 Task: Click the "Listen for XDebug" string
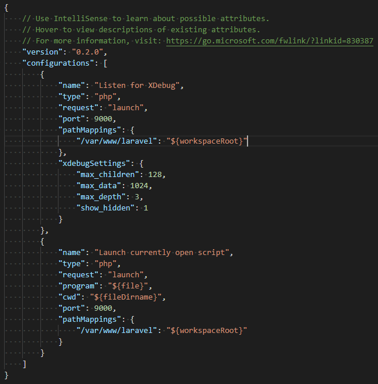(139, 86)
